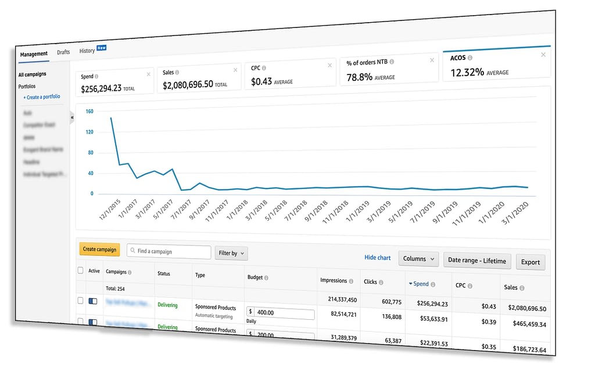Click the info icon beside Sales metric card title
595x371 pixels.
(x=177, y=72)
